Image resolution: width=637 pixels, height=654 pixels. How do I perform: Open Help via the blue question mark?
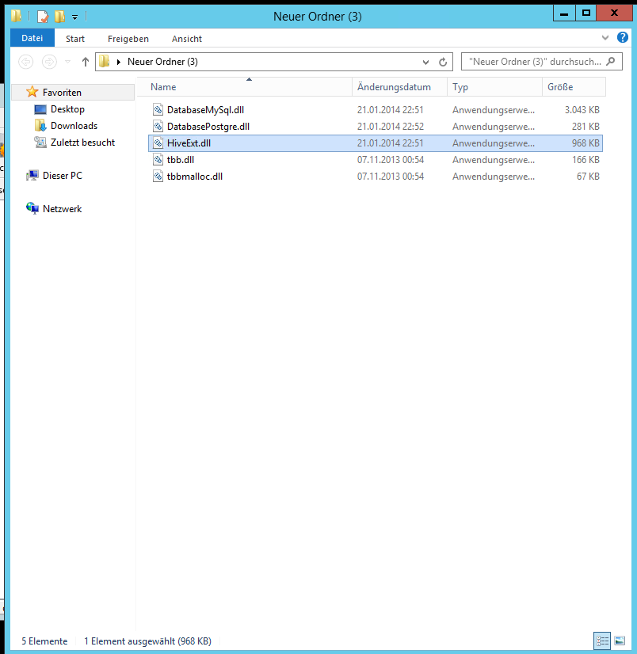(623, 37)
